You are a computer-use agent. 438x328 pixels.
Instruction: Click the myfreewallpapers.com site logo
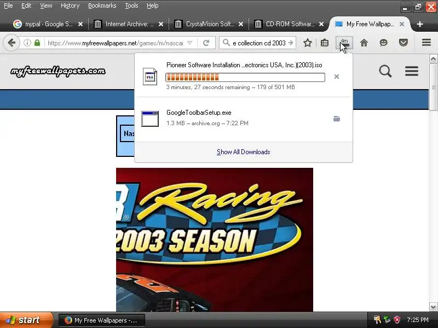(58, 71)
